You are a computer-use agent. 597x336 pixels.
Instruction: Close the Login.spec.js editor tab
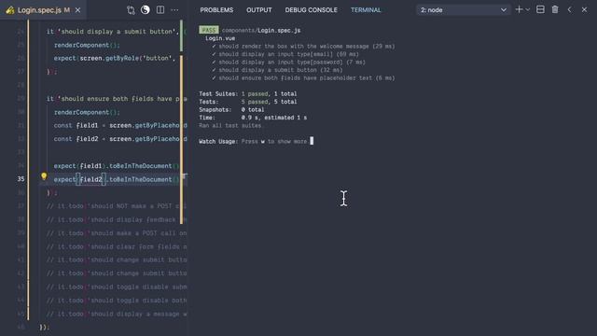pos(77,10)
